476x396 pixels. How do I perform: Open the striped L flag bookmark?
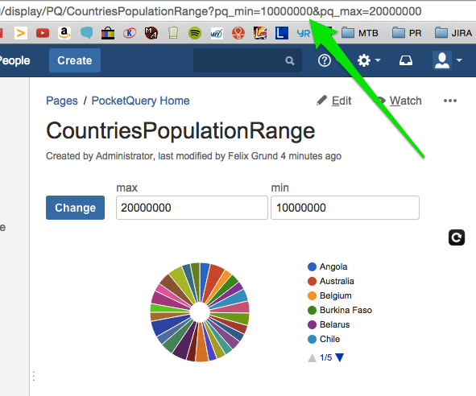pos(260,33)
